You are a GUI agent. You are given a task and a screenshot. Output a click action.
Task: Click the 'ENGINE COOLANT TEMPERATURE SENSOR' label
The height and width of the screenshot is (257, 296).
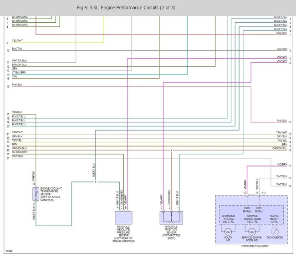click(51, 194)
